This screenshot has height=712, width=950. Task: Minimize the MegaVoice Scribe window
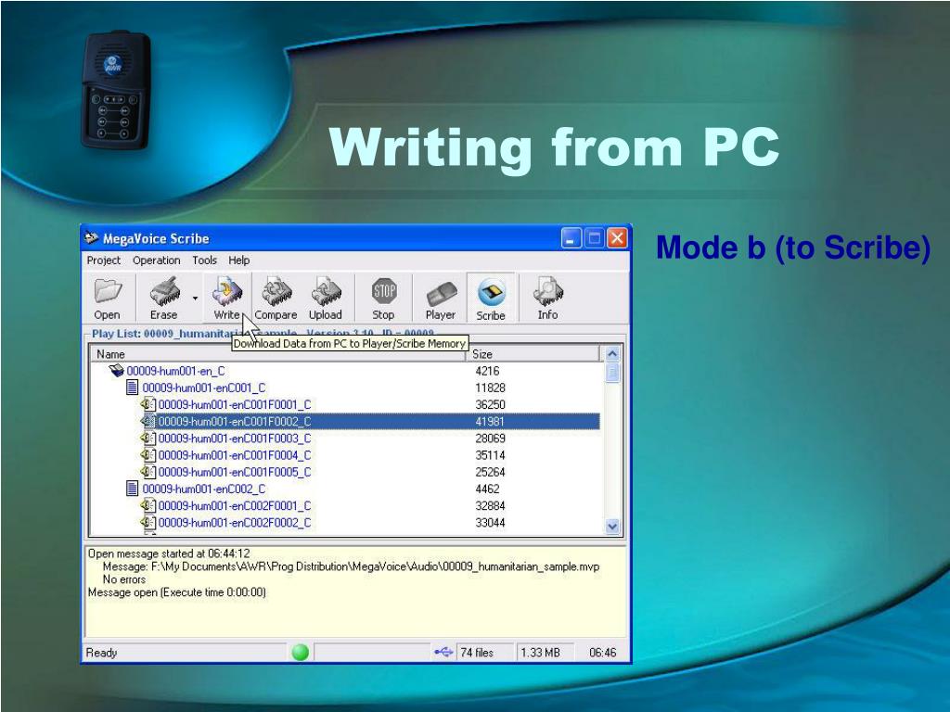pos(571,238)
